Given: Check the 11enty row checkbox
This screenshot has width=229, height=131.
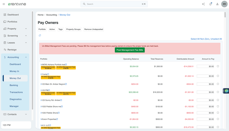Looking at the screenshot, I should point(218,76).
